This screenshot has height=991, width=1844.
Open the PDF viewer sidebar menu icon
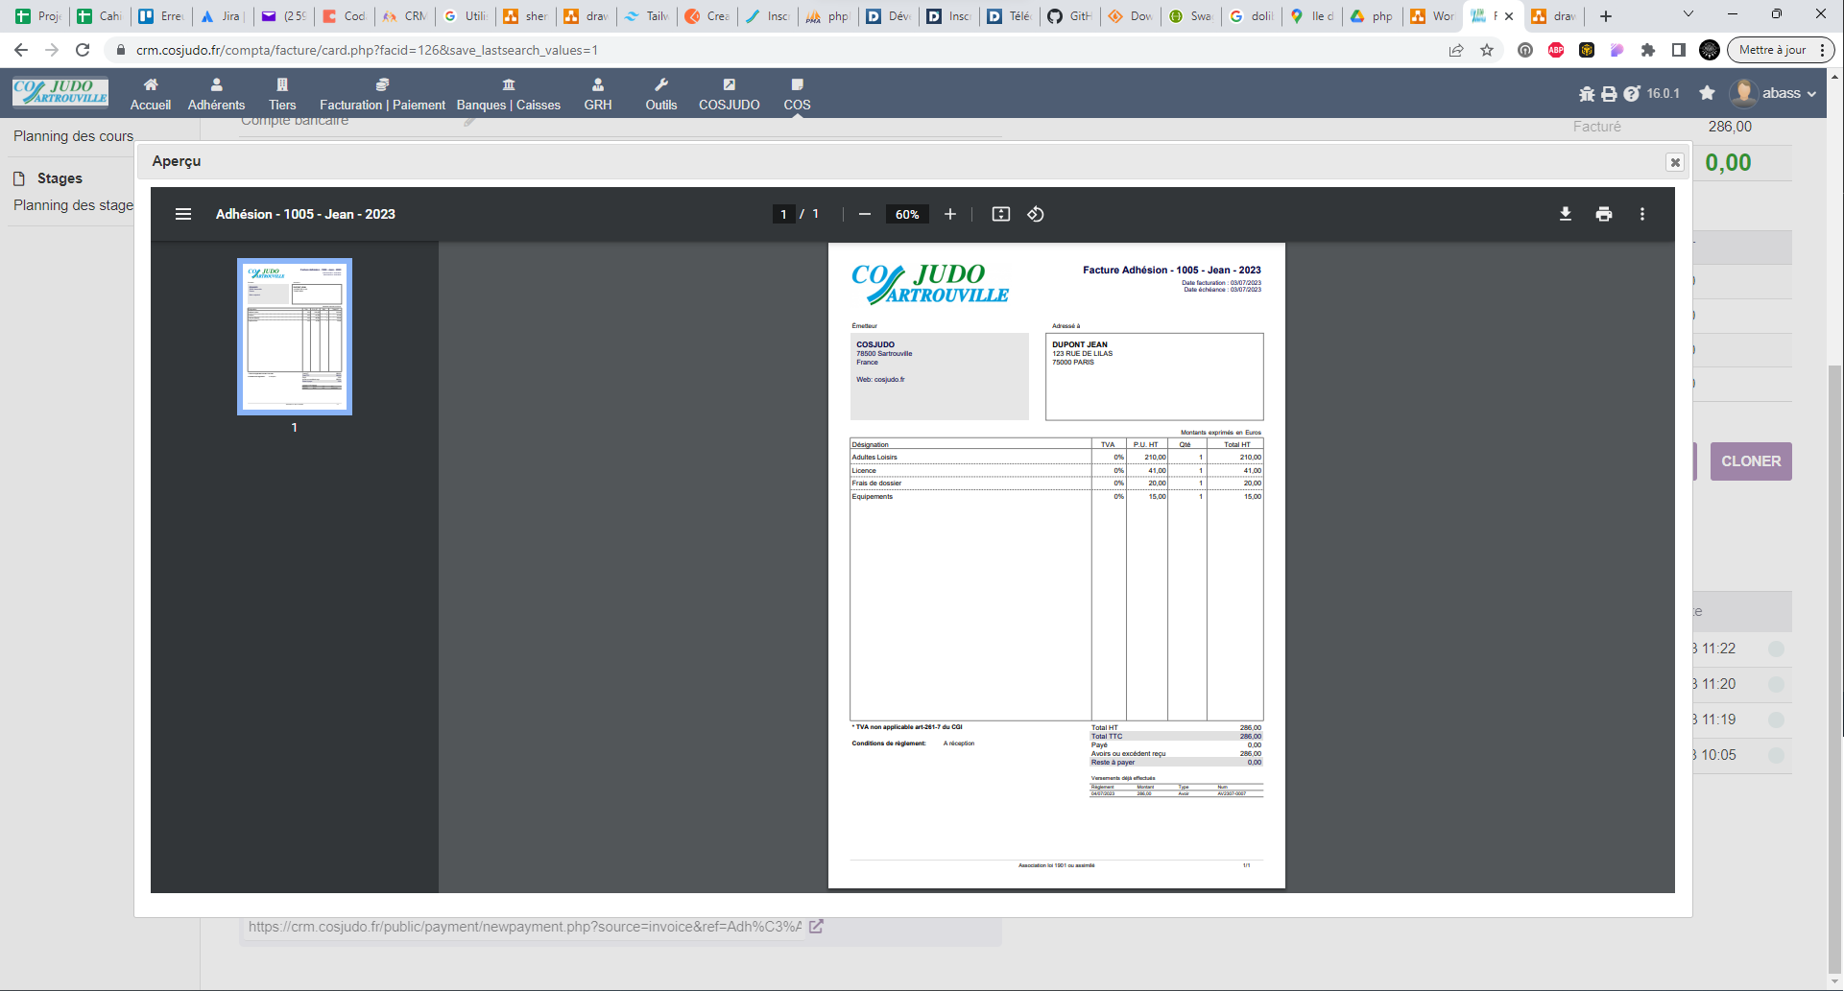tap(183, 214)
